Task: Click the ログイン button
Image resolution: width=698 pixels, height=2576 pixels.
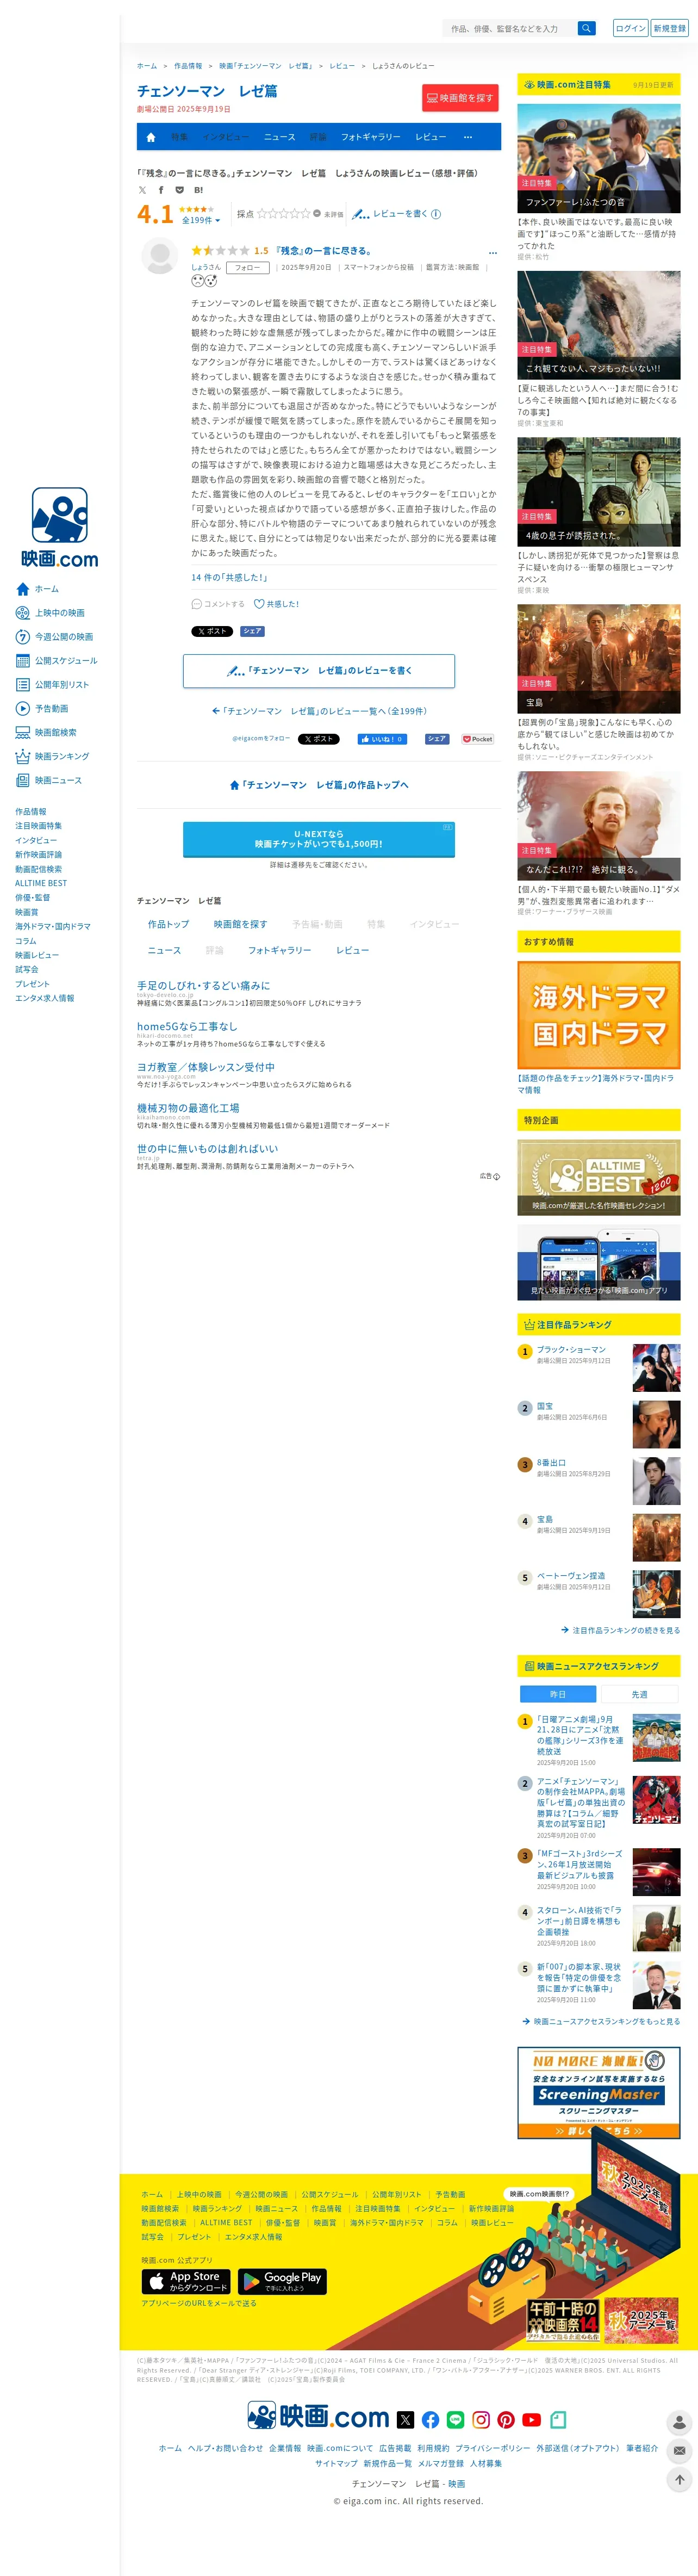Action: click(x=630, y=28)
